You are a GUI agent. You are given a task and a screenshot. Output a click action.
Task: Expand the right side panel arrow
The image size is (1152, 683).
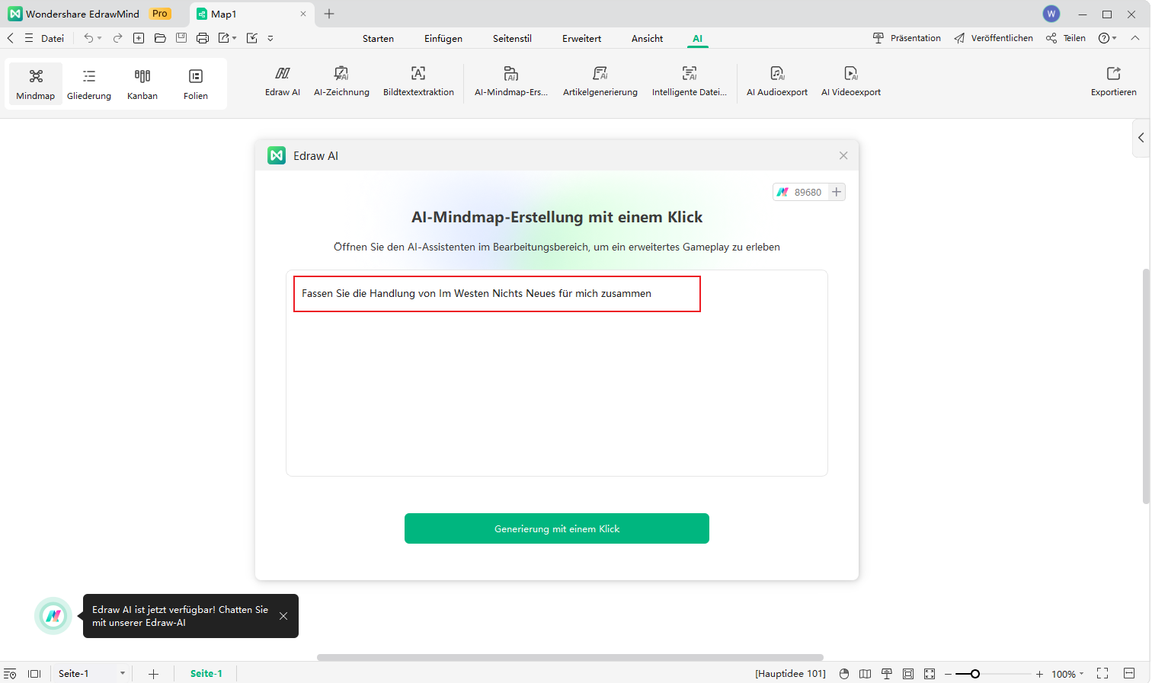coord(1141,138)
